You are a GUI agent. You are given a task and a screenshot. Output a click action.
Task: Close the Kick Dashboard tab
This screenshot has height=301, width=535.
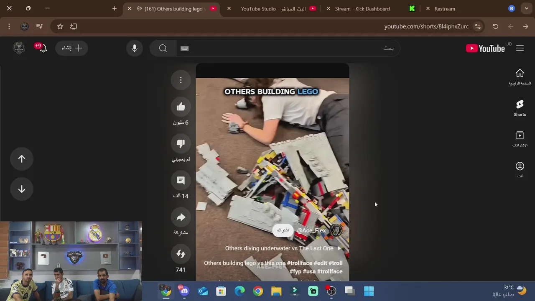328,8
